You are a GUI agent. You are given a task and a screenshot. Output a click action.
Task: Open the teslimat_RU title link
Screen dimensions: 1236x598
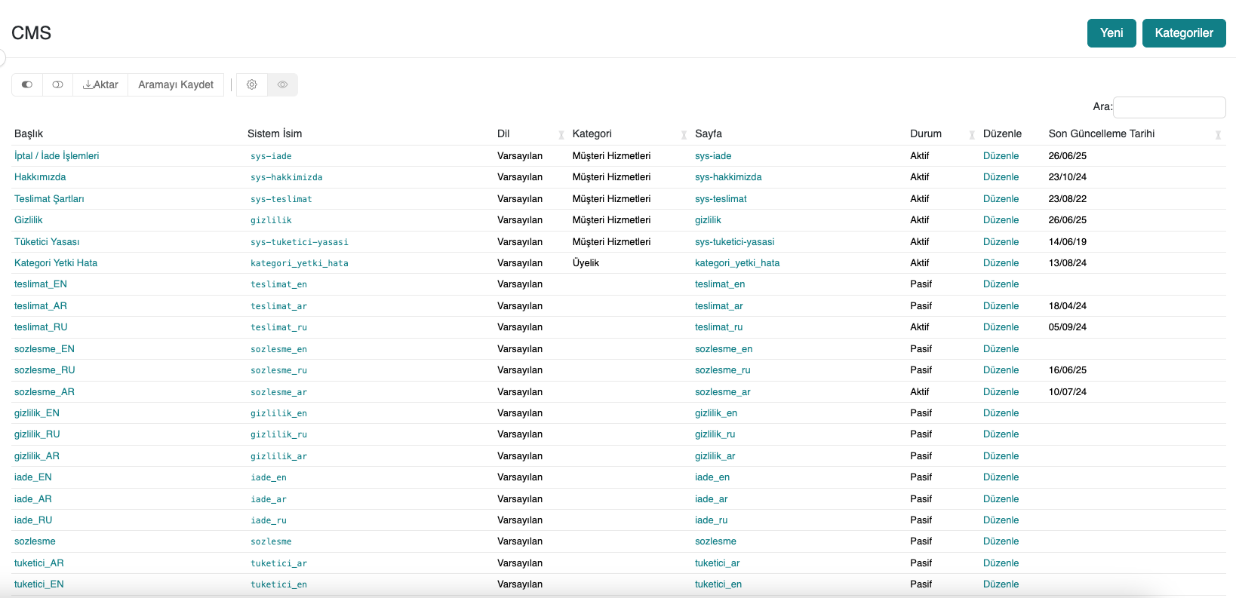pos(41,327)
